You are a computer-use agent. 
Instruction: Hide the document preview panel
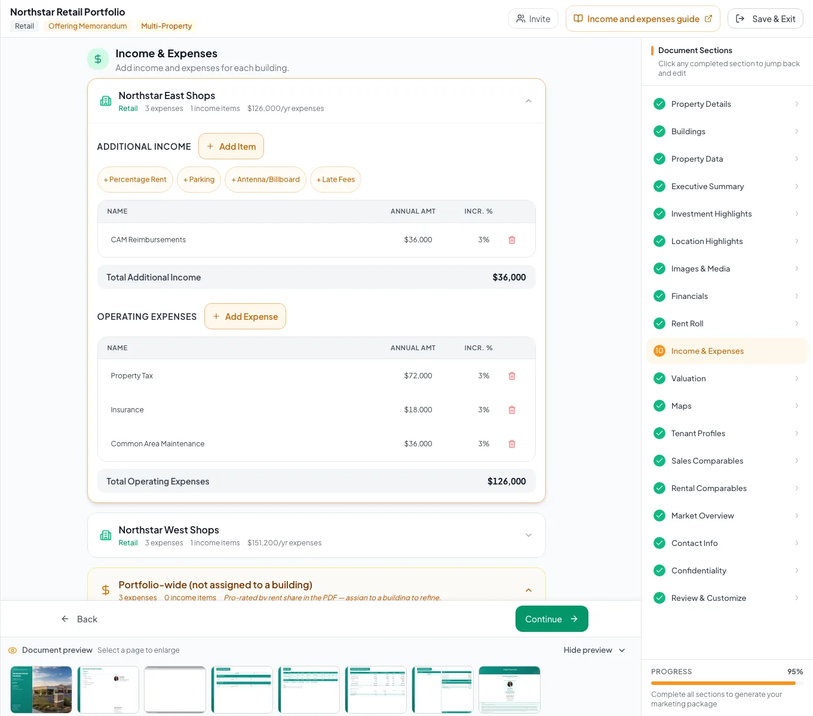[594, 650]
